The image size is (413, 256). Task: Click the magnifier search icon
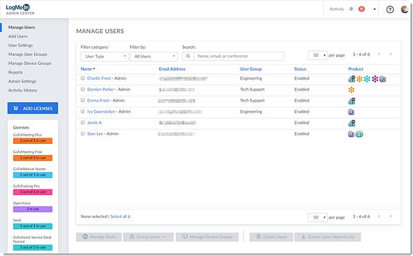tap(188, 56)
